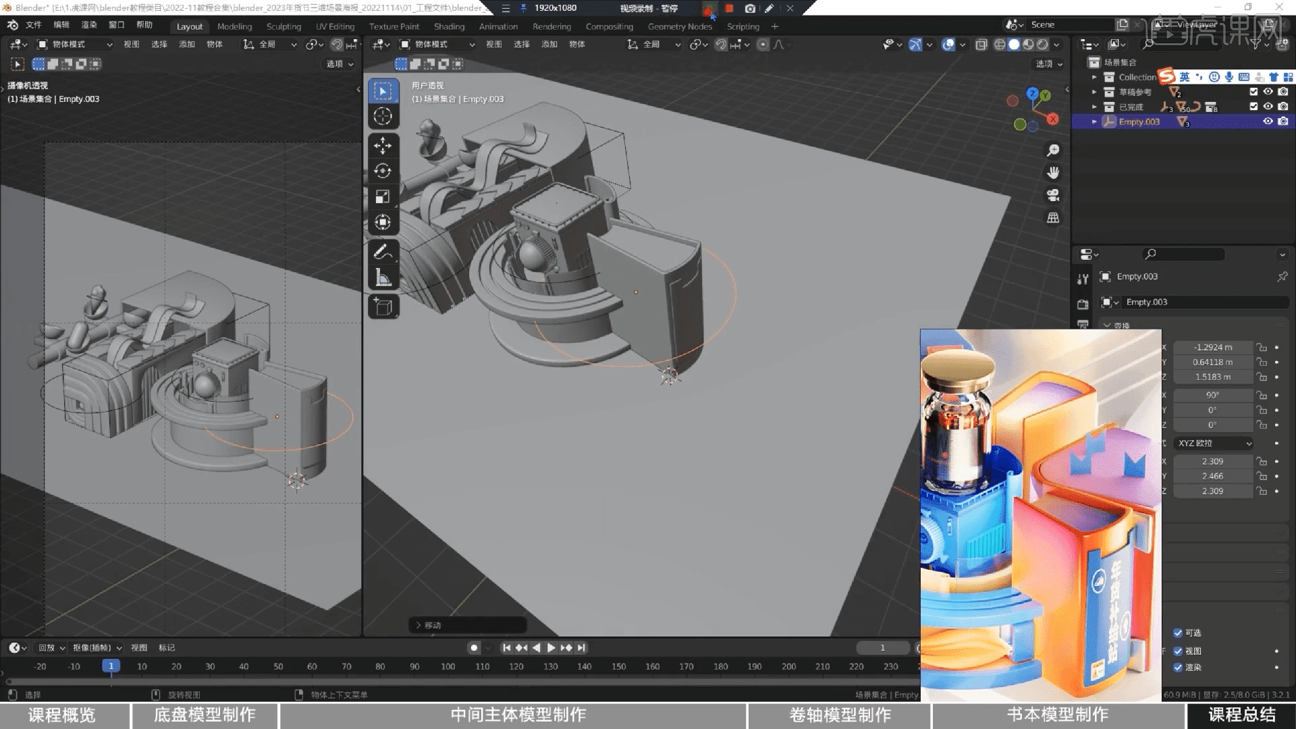Open the 渲染 menu in top bar
Screen dimensions: 1296x729
(89, 25)
